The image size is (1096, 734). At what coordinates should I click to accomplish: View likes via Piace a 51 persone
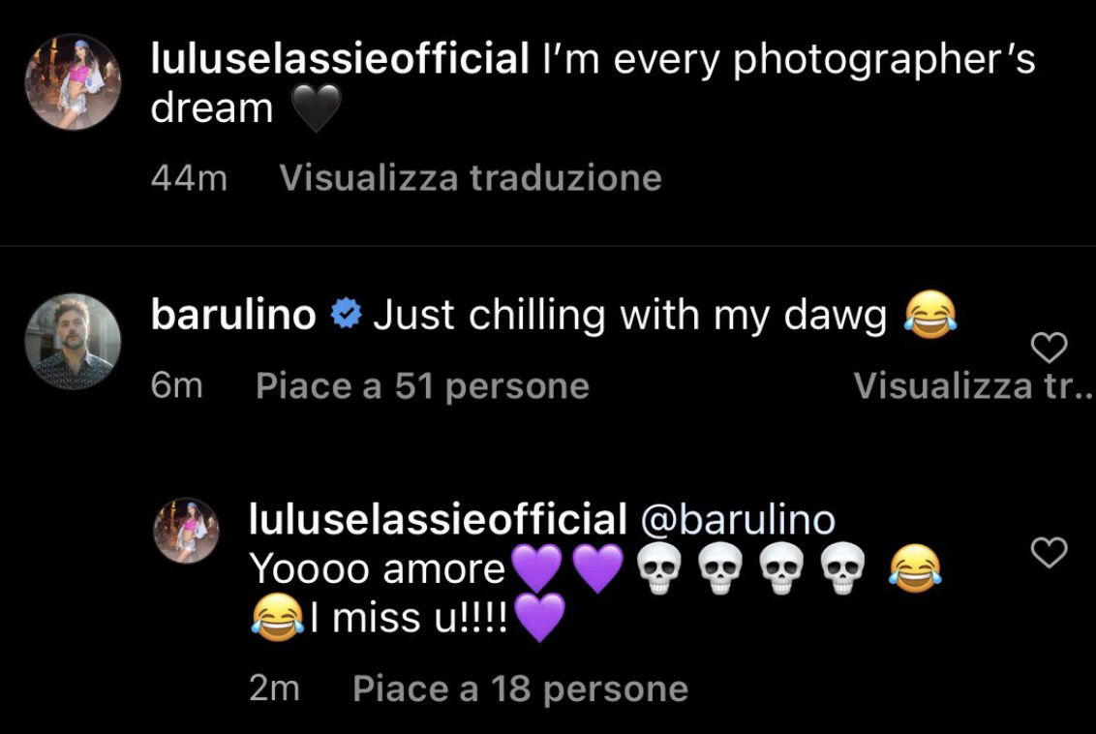click(422, 385)
